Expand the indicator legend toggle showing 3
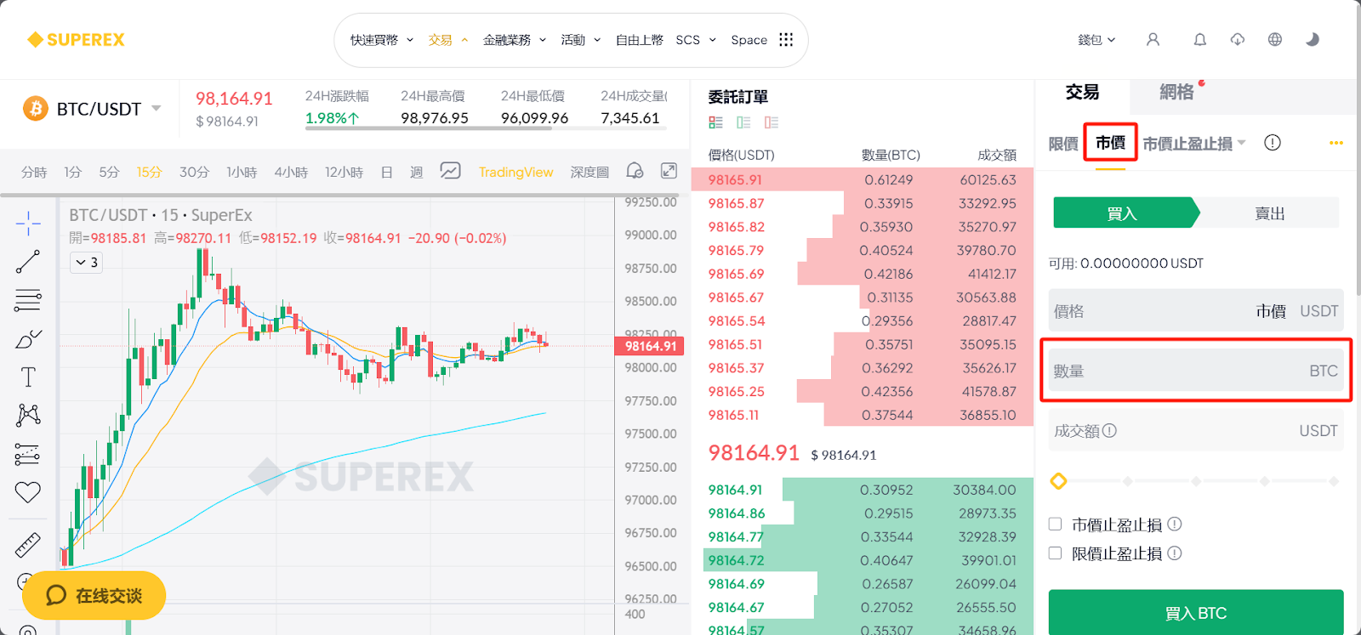The height and width of the screenshot is (635, 1361). (87, 262)
